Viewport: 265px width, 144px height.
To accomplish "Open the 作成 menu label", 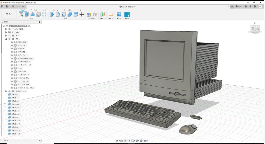I will (32, 19).
